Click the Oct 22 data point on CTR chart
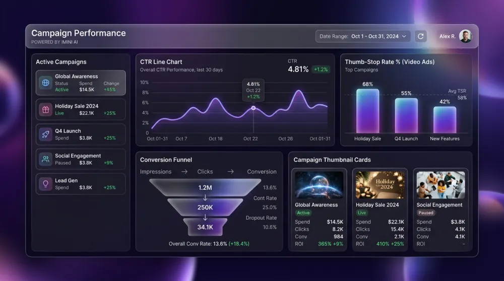Image resolution: width=504 pixels, height=281 pixels. [254, 108]
